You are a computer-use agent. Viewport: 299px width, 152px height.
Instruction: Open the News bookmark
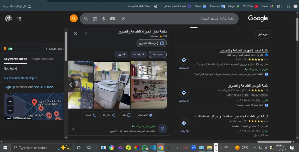[200, 6]
